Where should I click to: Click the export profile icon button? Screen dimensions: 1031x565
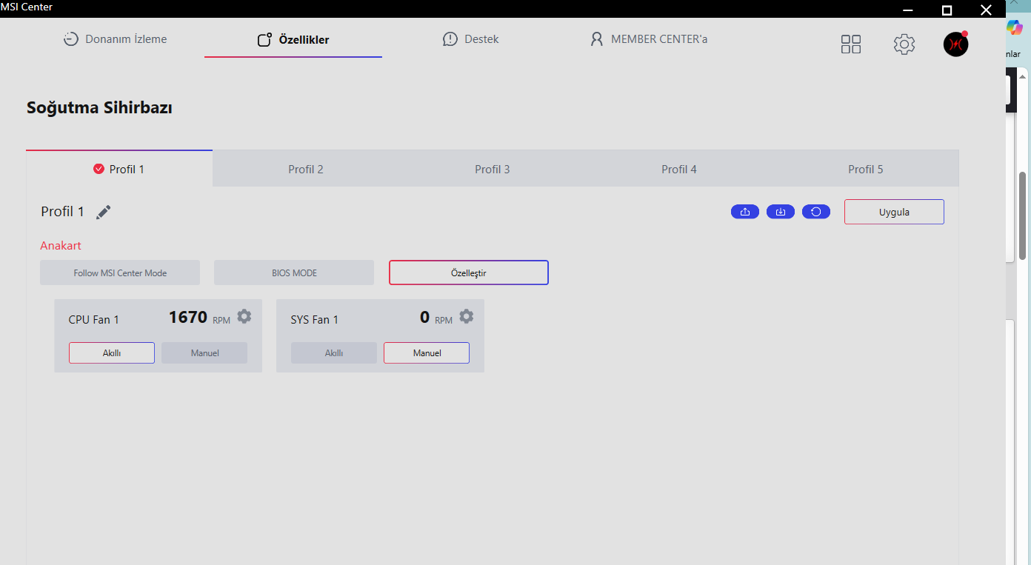[x=745, y=212]
